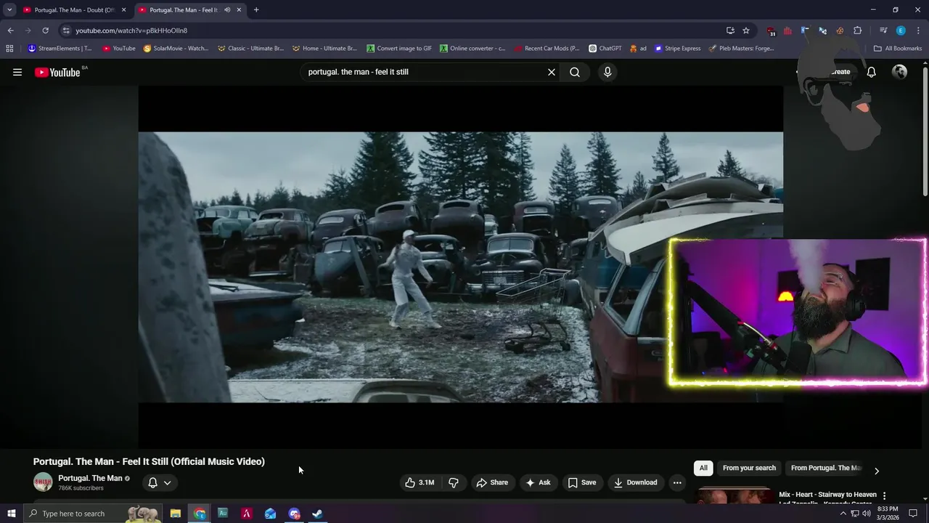
Task: Open the Recent Car Mods bookmark
Action: point(547,49)
